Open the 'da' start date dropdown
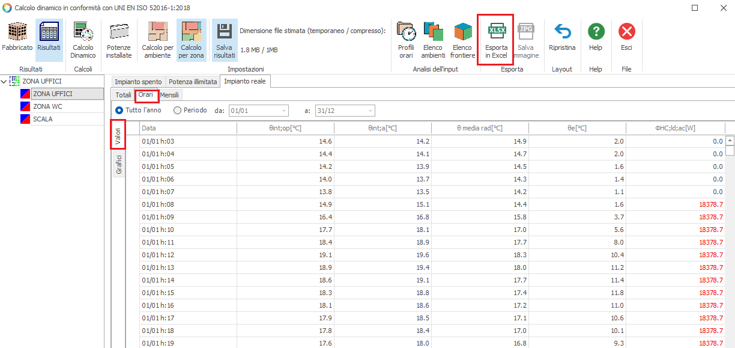Screen dimensions: 735x348 coord(283,111)
